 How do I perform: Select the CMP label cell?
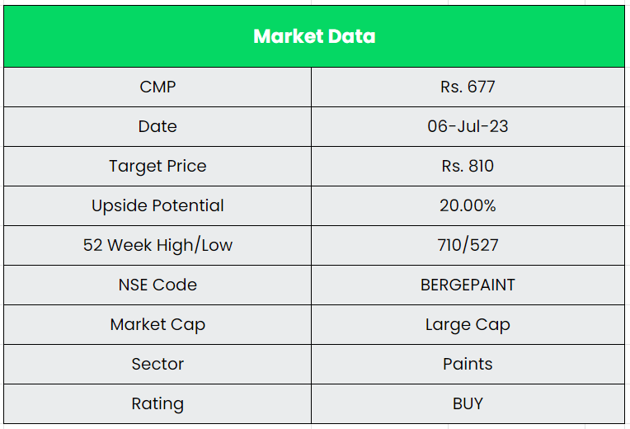(x=157, y=87)
